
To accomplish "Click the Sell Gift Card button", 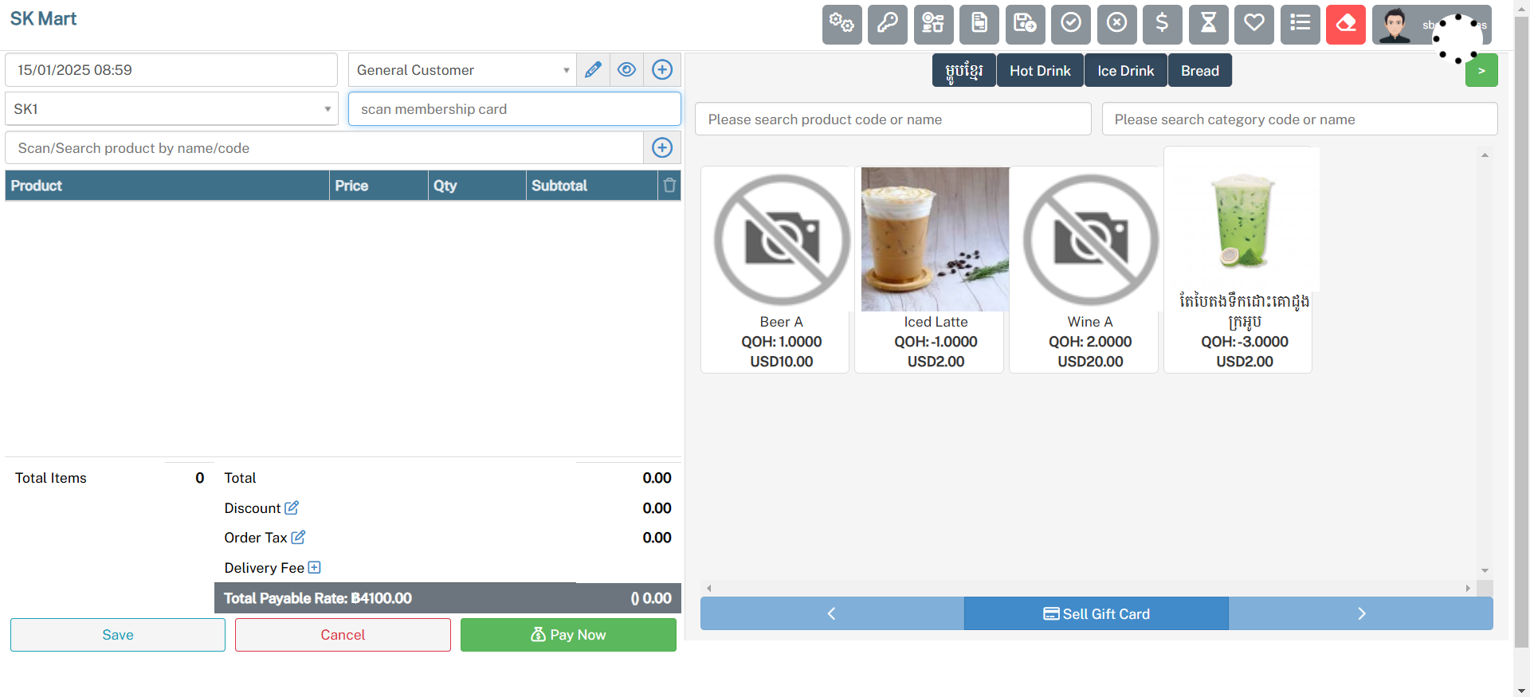I will coord(1096,614).
